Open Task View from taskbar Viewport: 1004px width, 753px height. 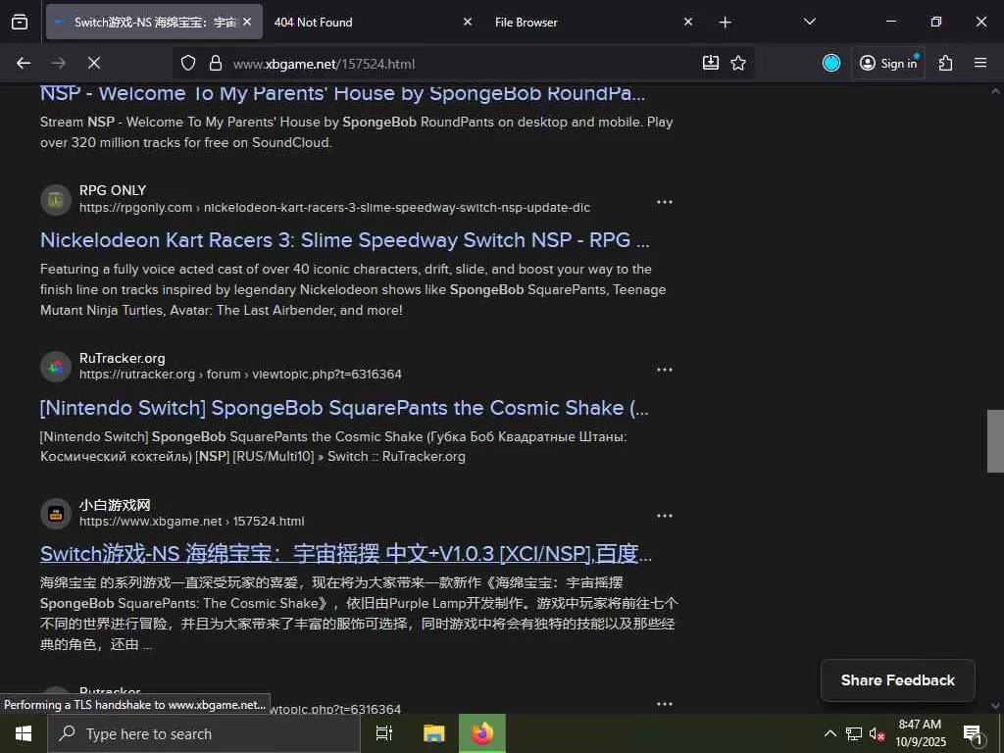384,733
